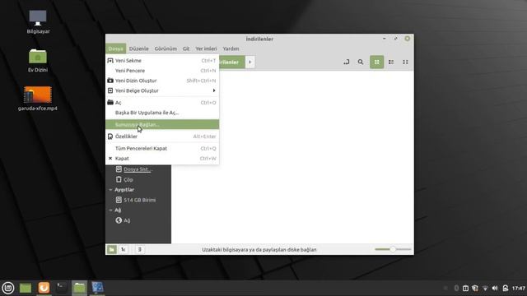Screen dimensions: 527x296
Task: Click the X icon beside Kapat
Action: [x=110, y=159]
